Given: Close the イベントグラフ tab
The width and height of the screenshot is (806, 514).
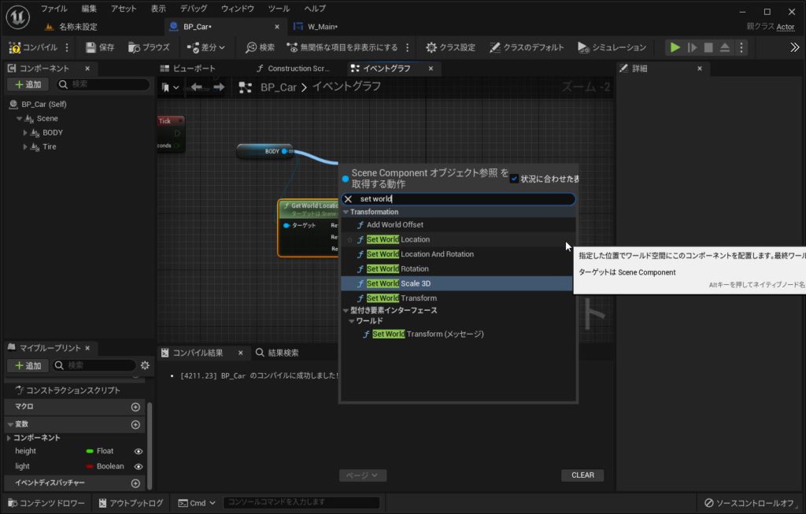Looking at the screenshot, I should click(x=431, y=68).
